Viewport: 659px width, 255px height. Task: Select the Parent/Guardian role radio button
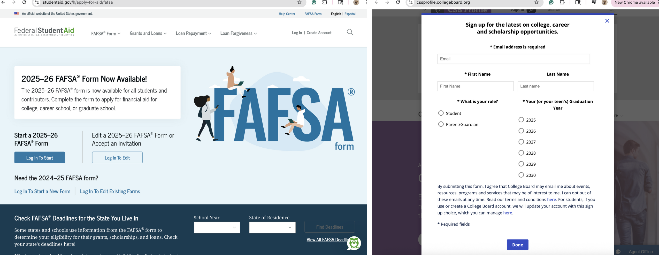tap(441, 124)
